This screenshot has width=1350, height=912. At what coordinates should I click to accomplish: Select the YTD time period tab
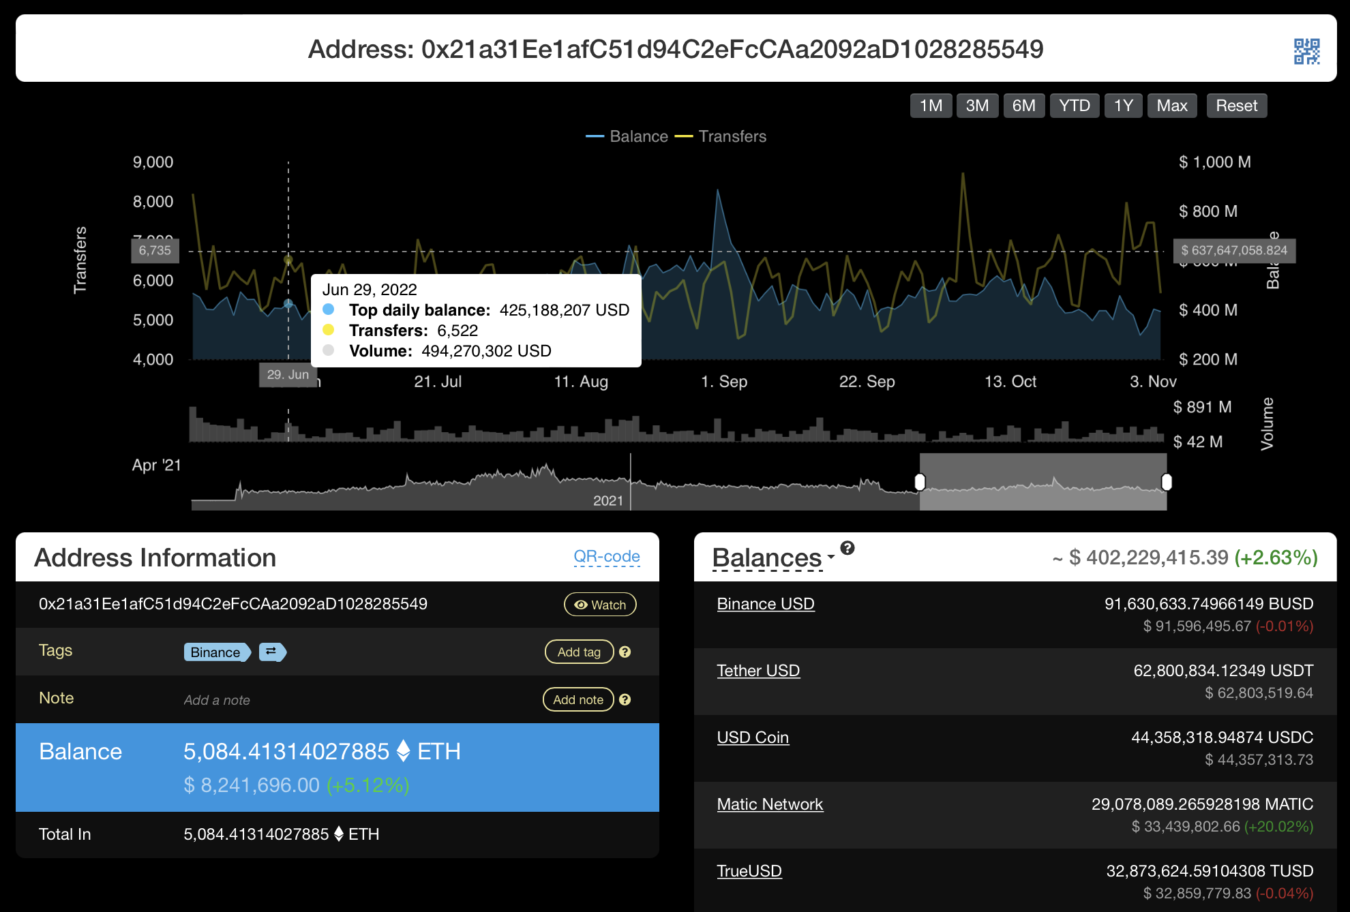point(1075,105)
